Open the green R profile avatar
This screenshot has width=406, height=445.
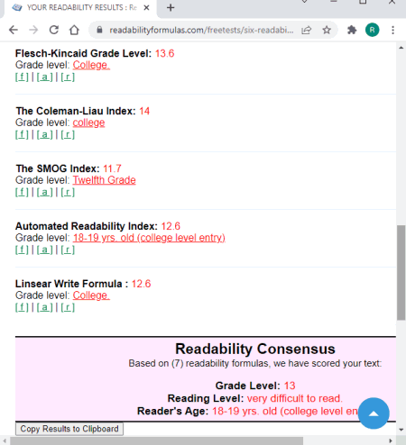pos(372,30)
